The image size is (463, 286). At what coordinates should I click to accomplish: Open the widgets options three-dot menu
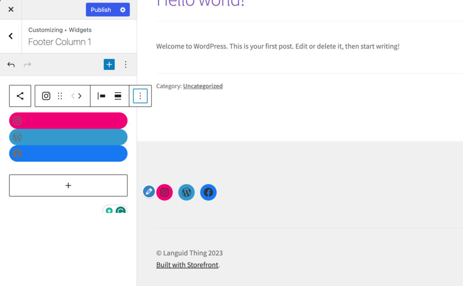point(126,64)
